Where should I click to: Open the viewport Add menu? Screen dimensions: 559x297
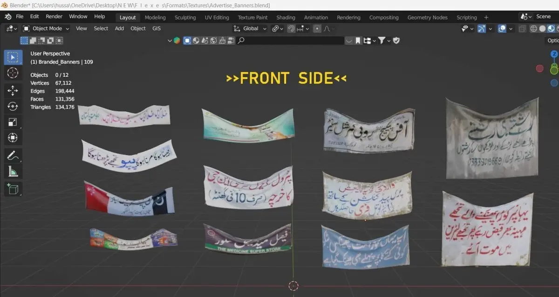[x=119, y=28]
